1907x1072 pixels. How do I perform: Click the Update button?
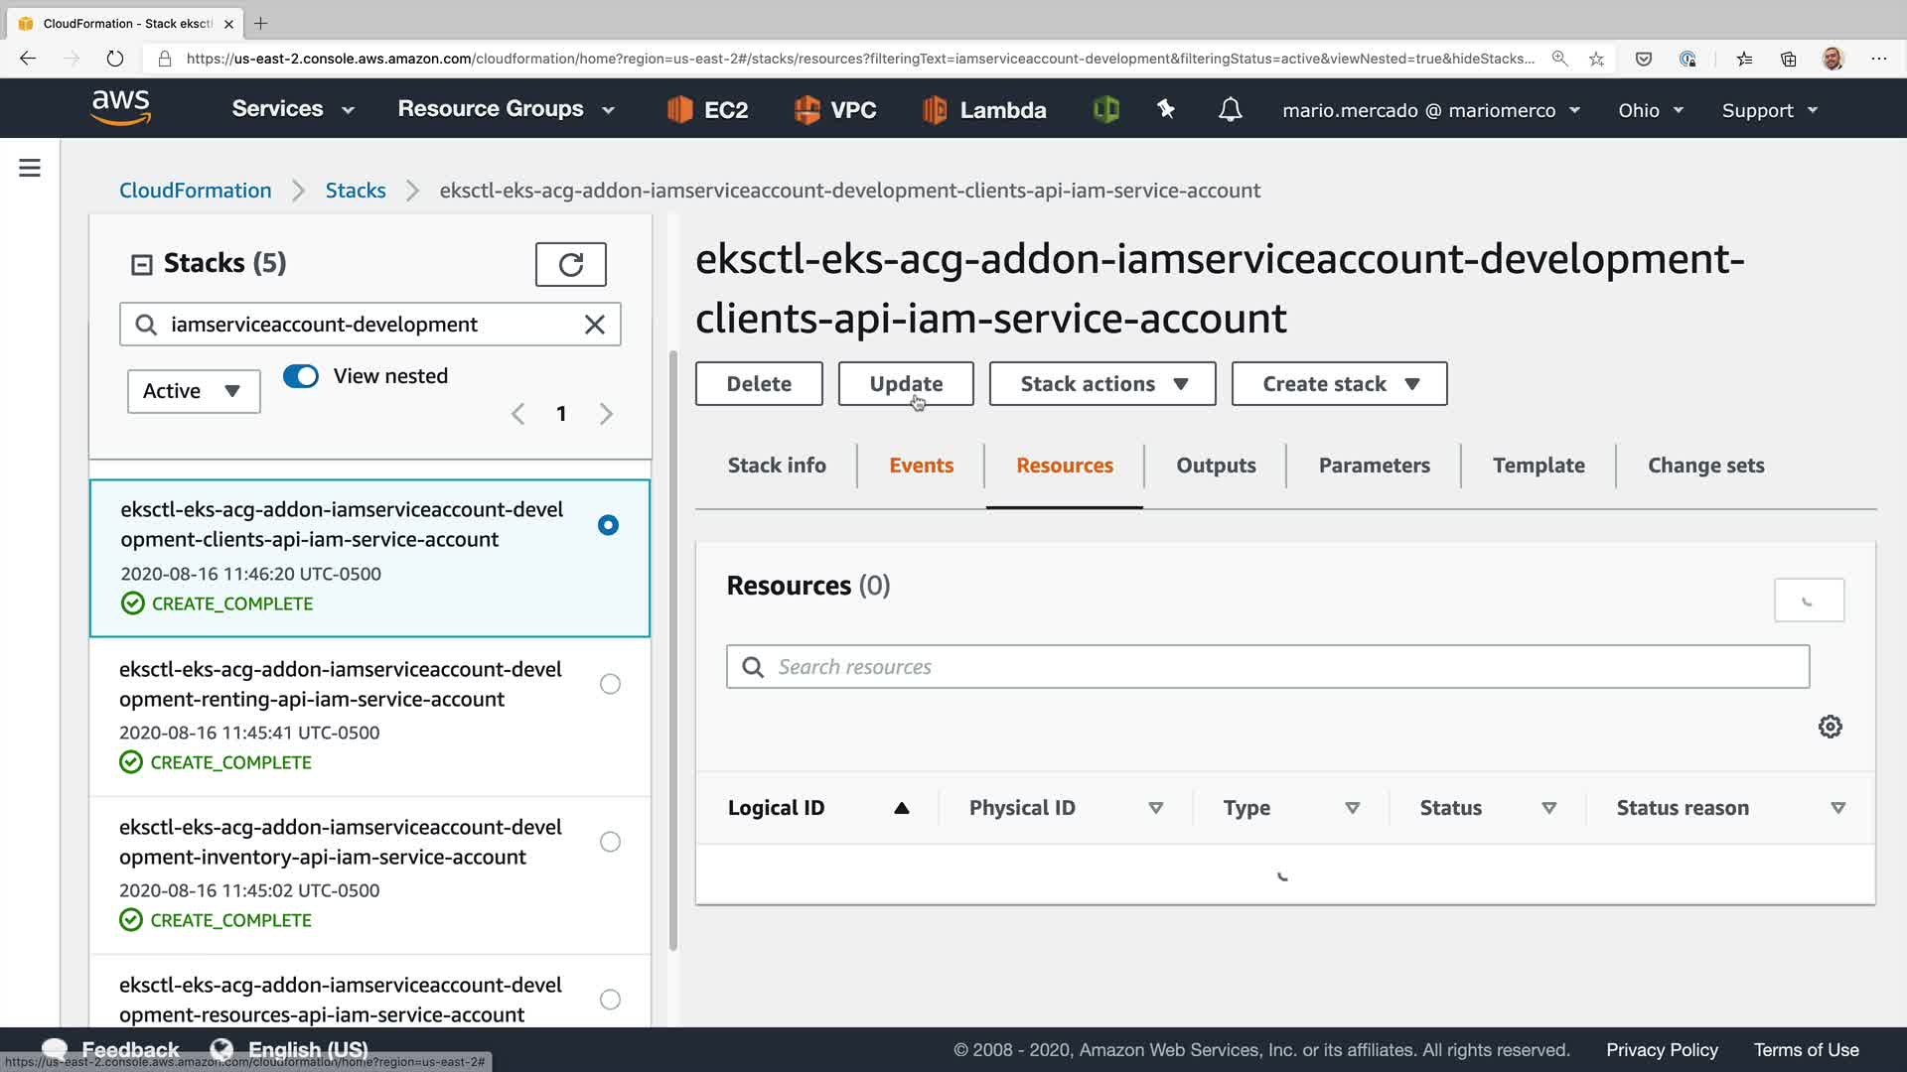(905, 384)
